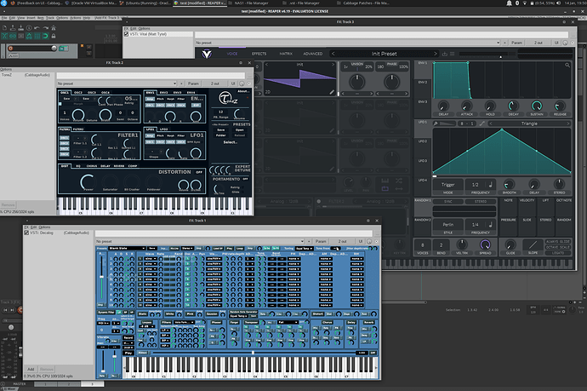The height and width of the screenshot is (391, 587).
Task: Open Vital's hamburger menu icon
Action: pos(453,54)
